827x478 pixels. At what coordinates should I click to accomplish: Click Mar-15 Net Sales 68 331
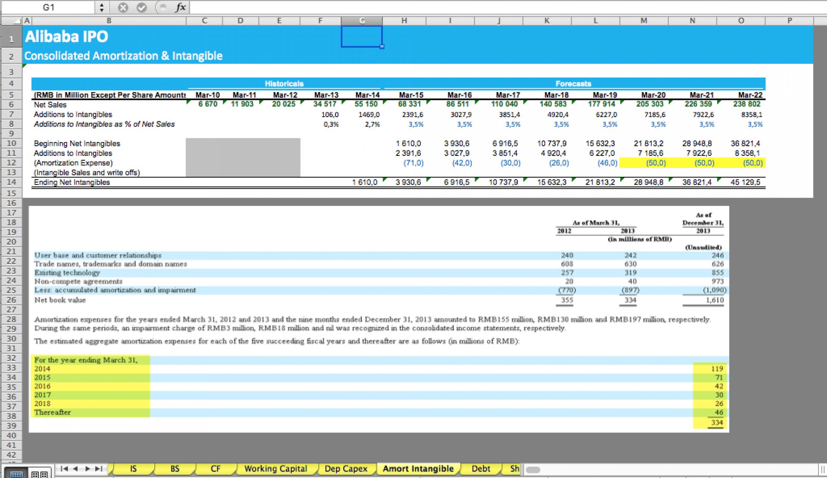pos(410,104)
